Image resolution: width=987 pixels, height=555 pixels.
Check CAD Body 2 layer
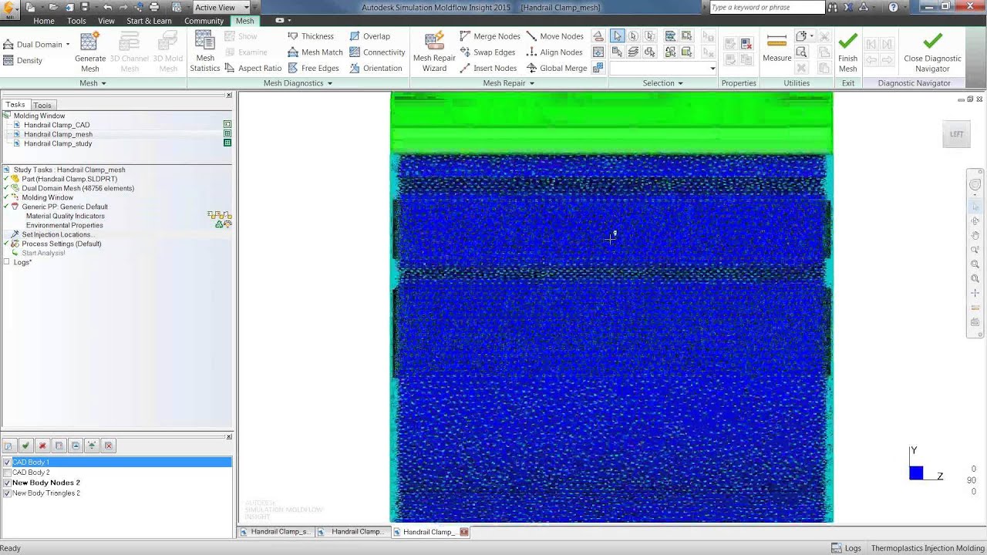[8, 473]
